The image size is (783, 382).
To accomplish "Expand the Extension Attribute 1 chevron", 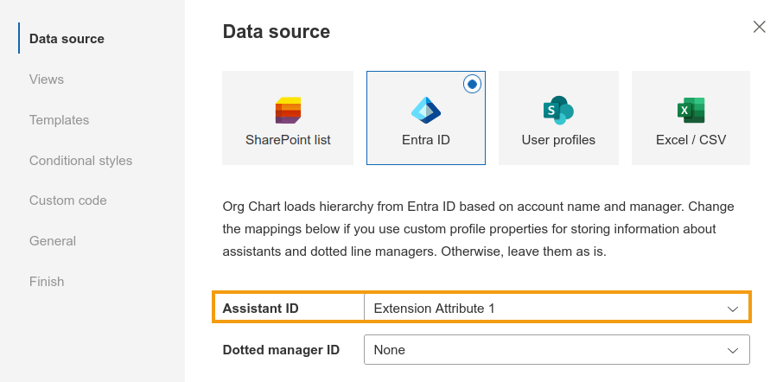I will click(x=733, y=309).
